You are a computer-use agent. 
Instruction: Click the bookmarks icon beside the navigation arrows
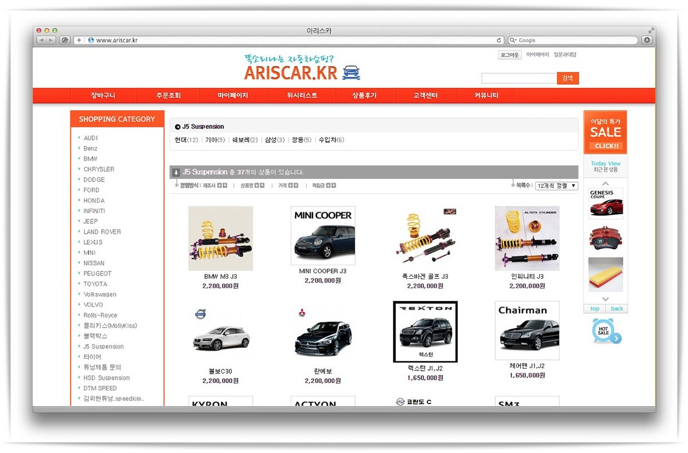pos(64,40)
